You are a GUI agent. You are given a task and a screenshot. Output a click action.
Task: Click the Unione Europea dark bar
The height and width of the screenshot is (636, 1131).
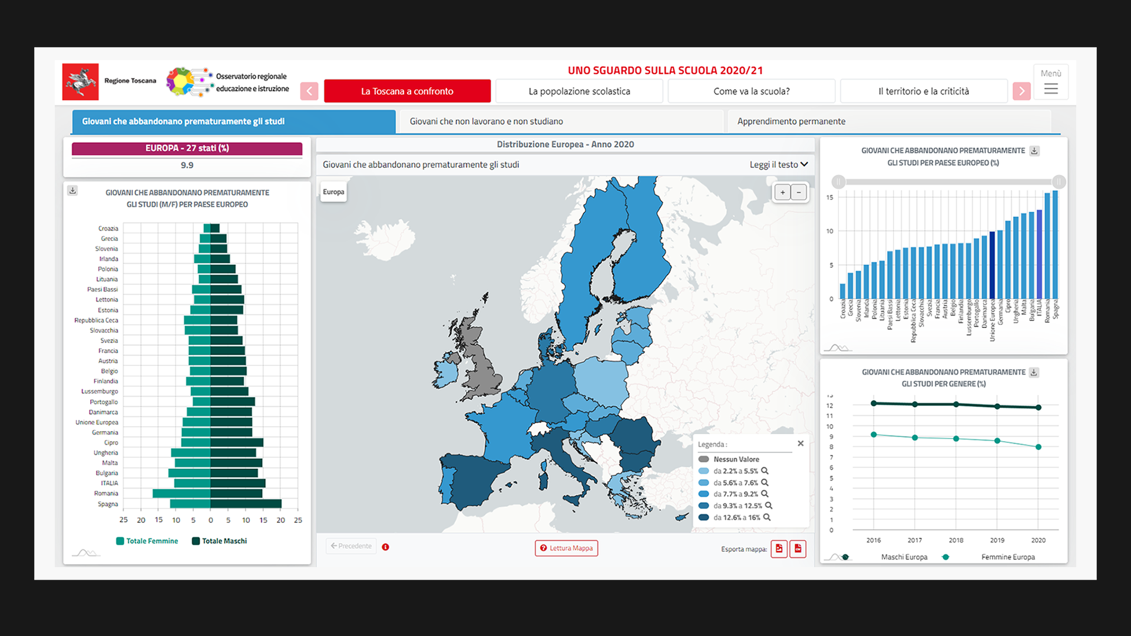click(x=992, y=265)
